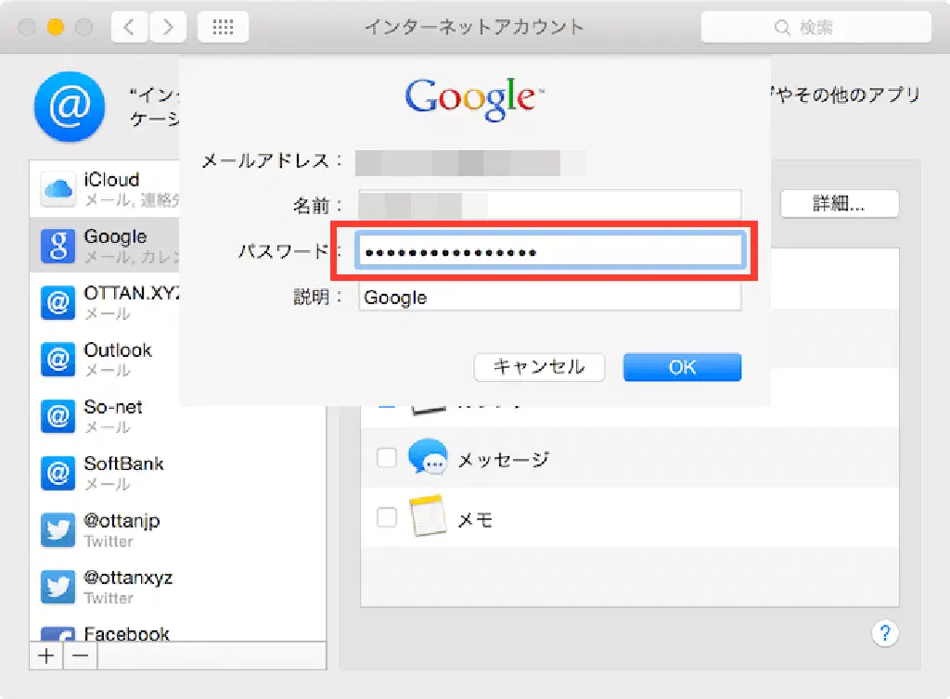Click the minus button to remove account
Image resolution: width=950 pixels, height=699 pixels.
[x=81, y=655]
